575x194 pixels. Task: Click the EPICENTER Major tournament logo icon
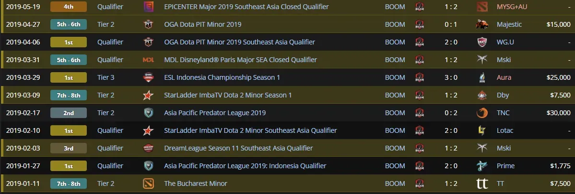click(148, 7)
